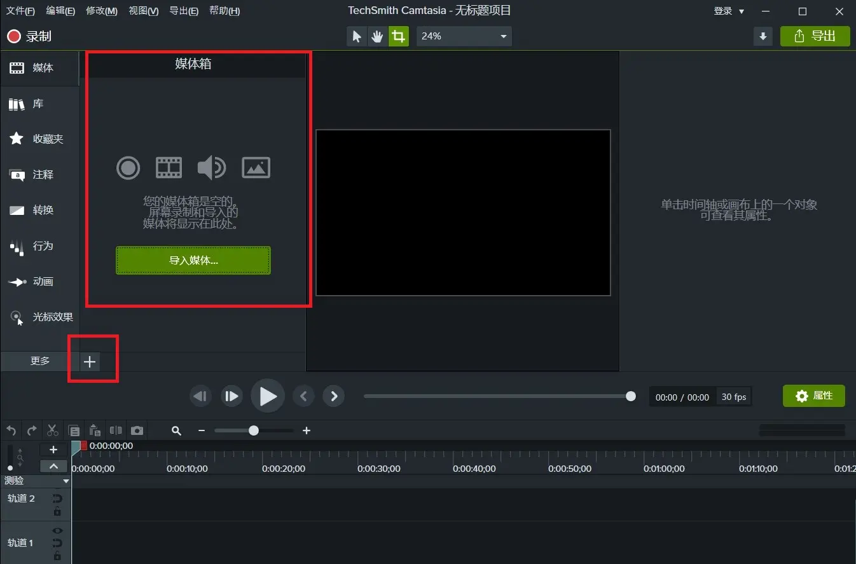The width and height of the screenshot is (856, 564).
Task: Open the 视图(V) menu
Action: (143, 11)
